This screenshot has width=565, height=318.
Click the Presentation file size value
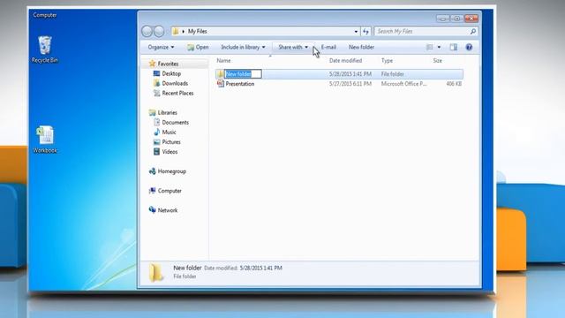pos(454,84)
